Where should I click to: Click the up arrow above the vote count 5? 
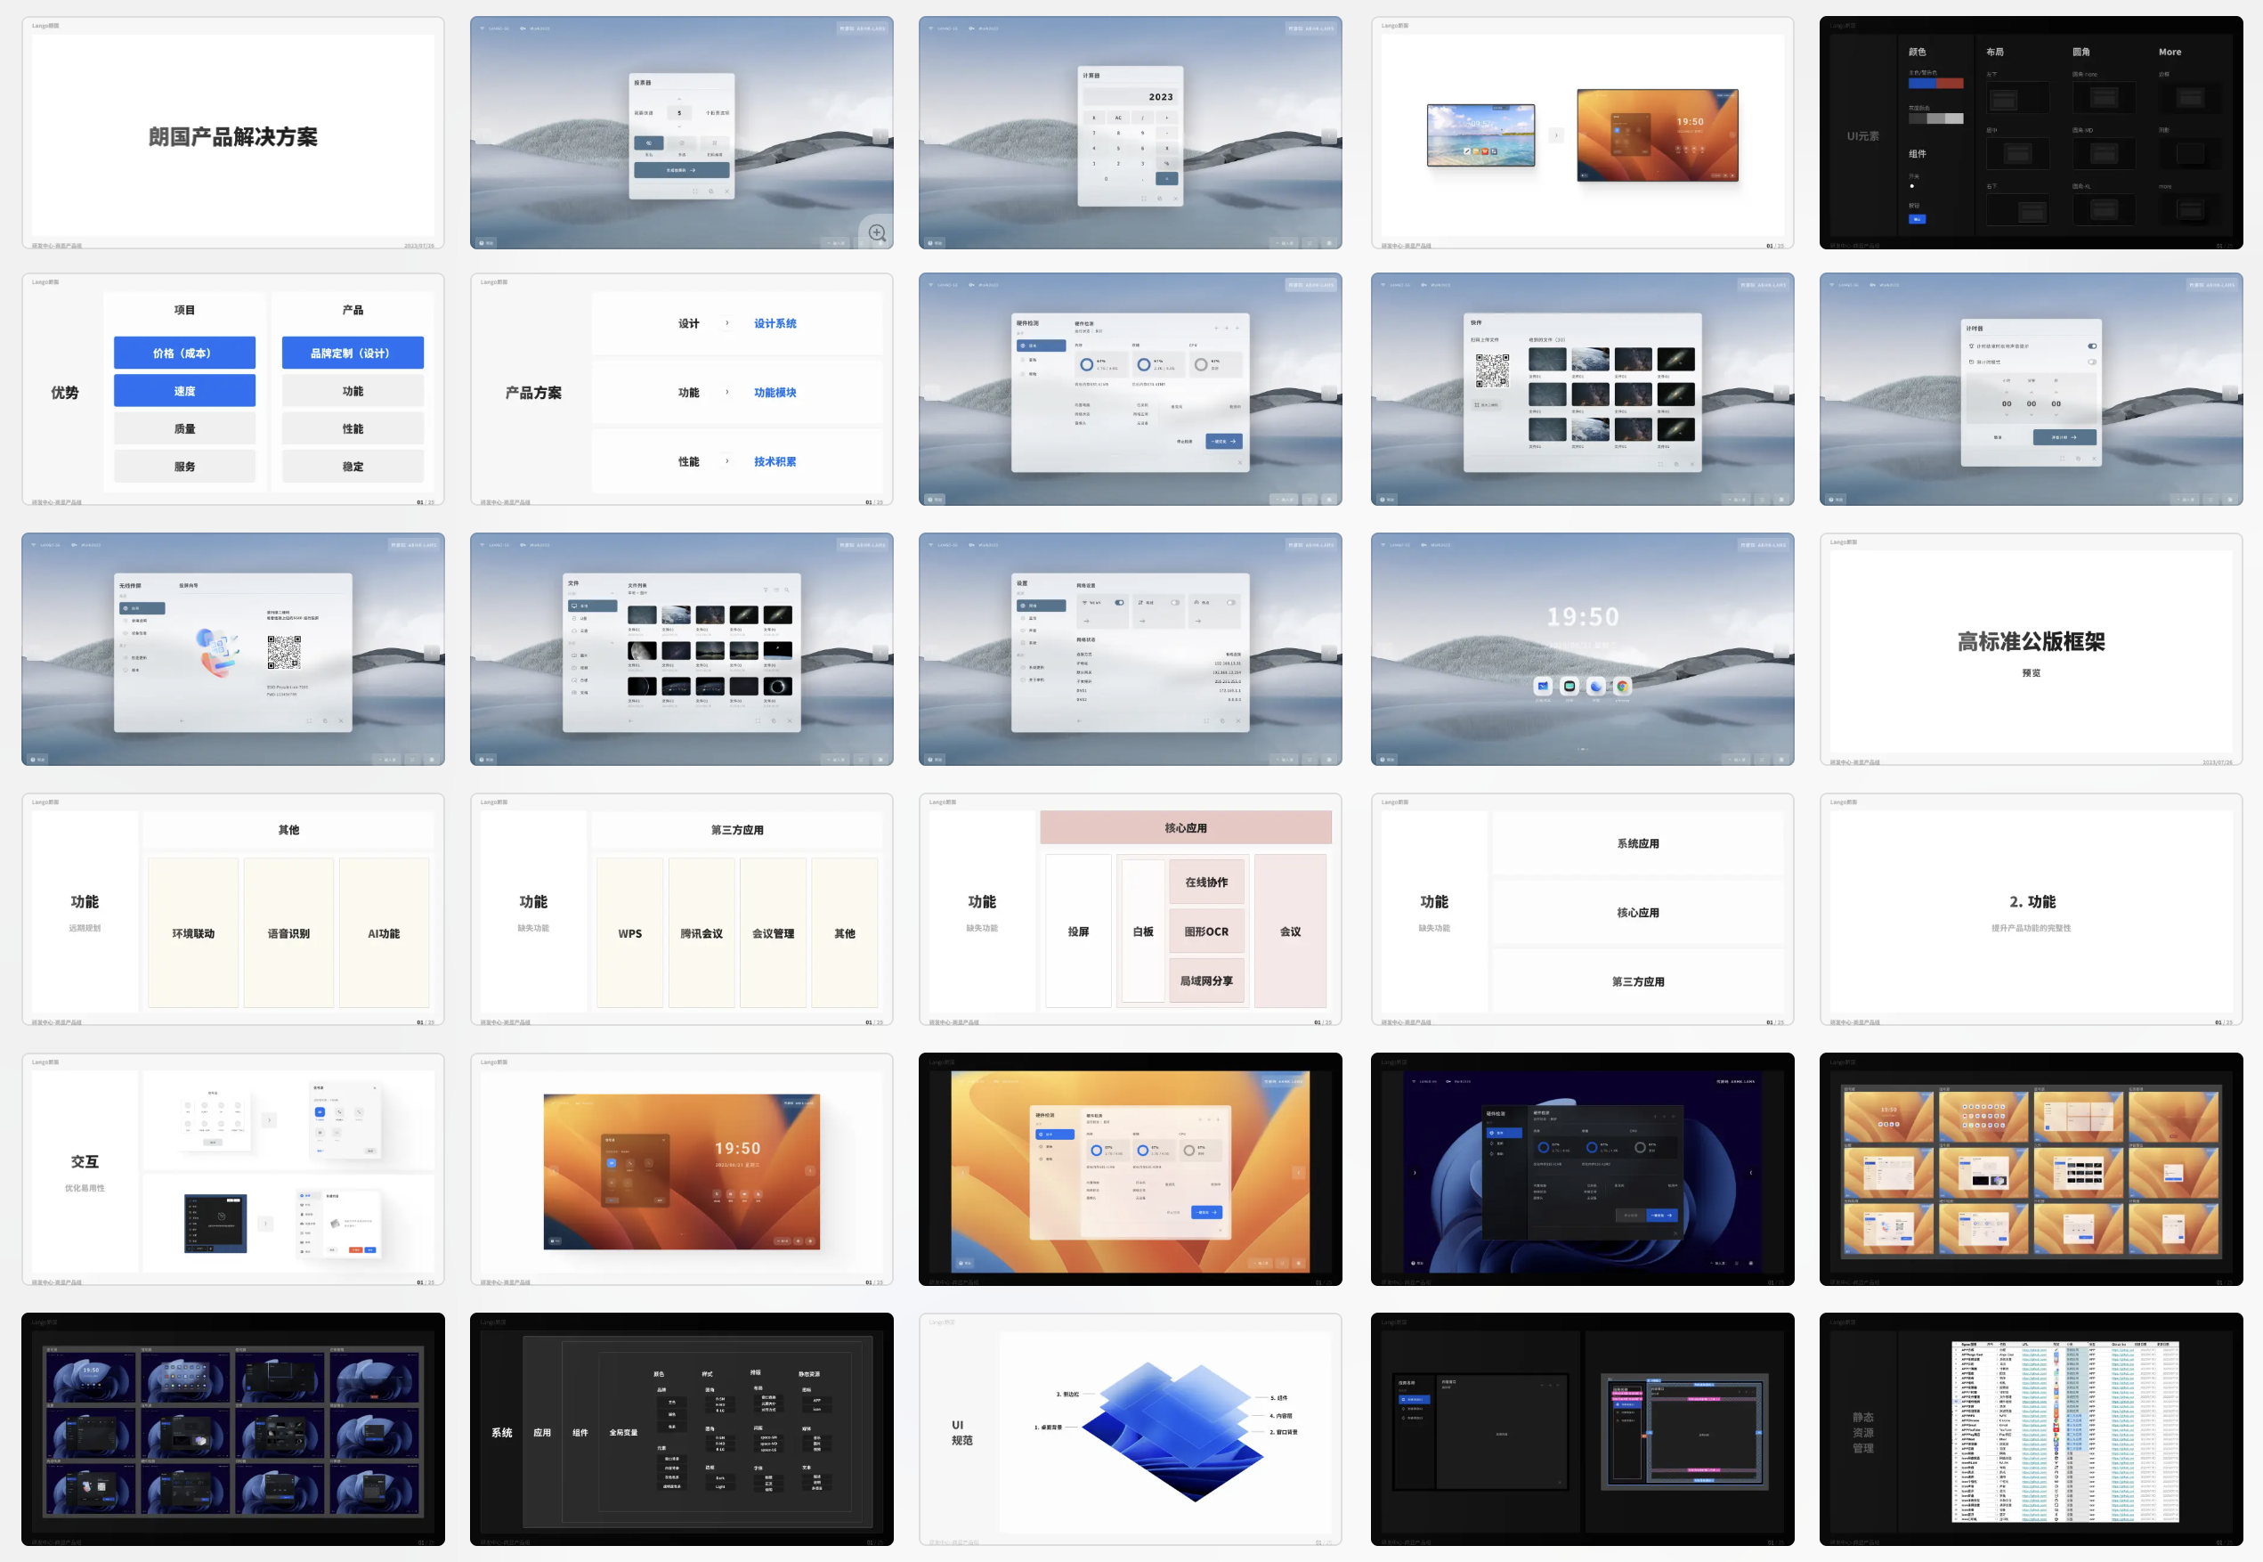[x=679, y=99]
